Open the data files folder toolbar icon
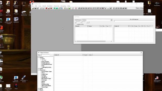 pos(33,8)
